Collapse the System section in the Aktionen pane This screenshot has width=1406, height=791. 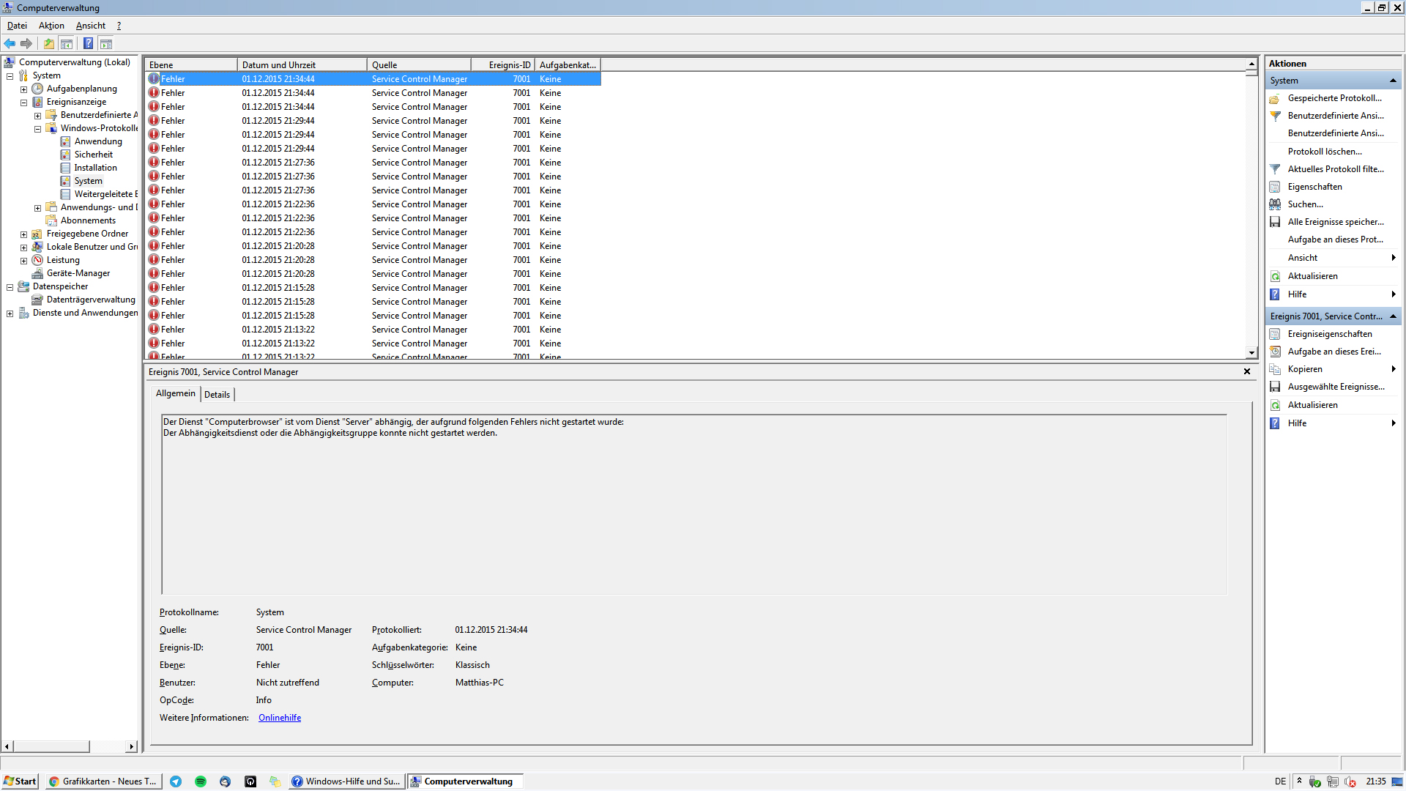tap(1393, 81)
